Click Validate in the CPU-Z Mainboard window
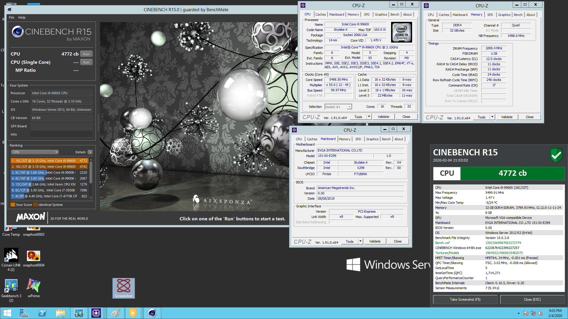The image size is (568, 319). (375, 241)
